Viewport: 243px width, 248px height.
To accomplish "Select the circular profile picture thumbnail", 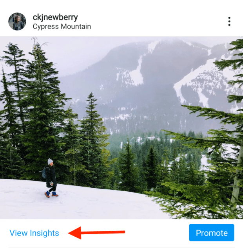I will 17,22.
